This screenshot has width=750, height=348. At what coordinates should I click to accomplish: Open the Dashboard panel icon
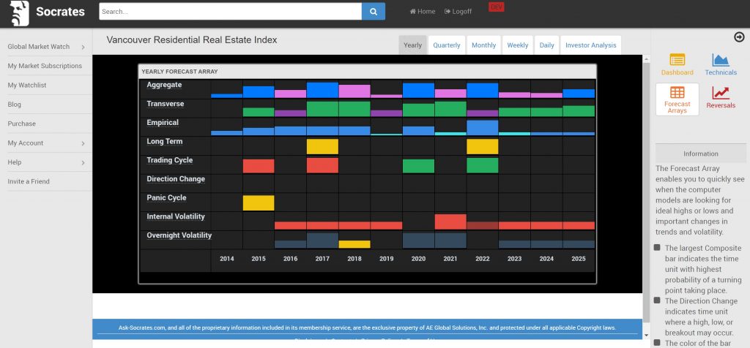coord(677,61)
